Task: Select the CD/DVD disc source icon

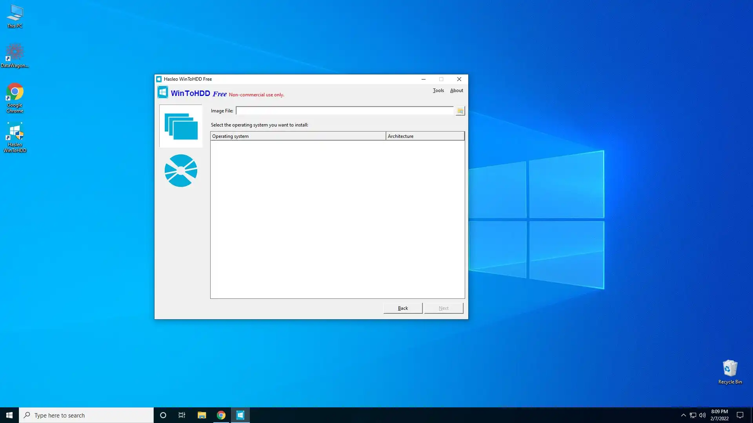Action: pyautogui.click(x=181, y=171)
